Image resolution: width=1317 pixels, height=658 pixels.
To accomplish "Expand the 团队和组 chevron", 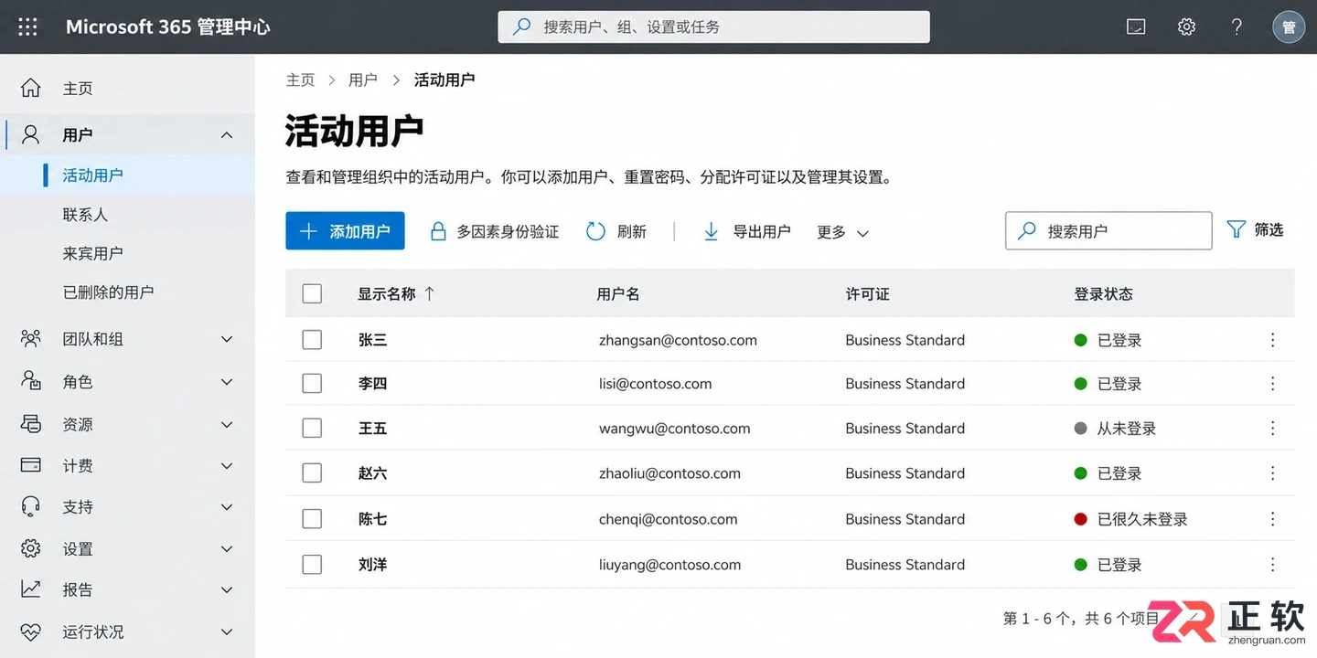I will click(x=227, y=339).
